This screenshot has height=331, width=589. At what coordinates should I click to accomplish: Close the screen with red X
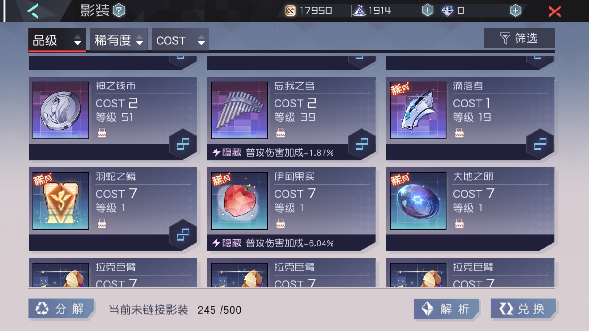[555, 12]
